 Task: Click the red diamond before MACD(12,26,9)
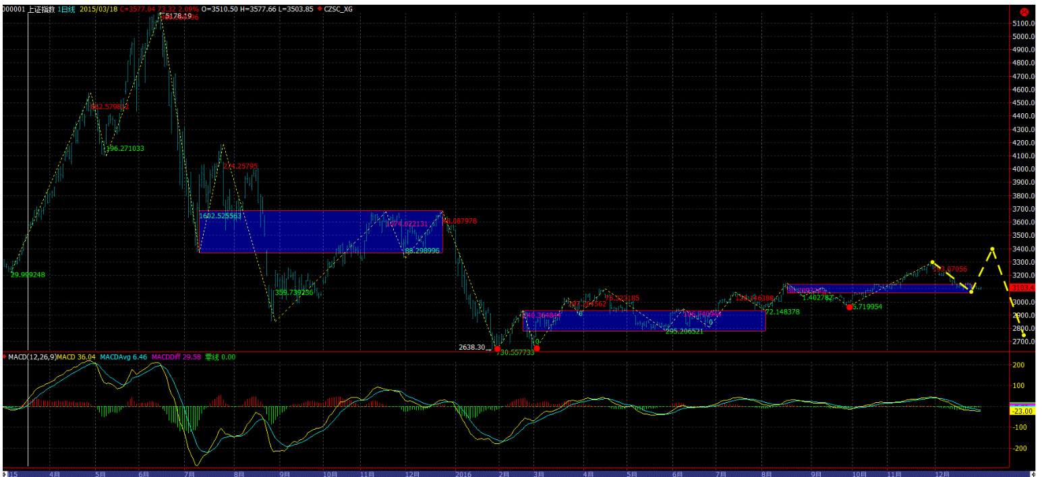(x=5, y=356)
